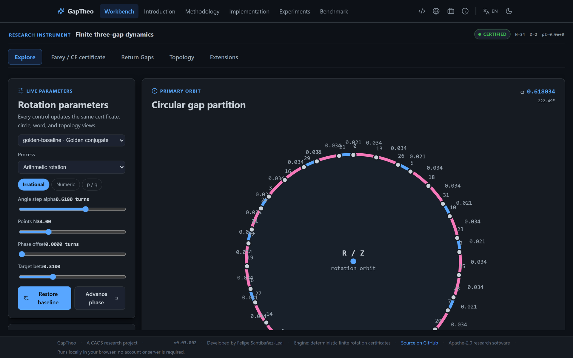The width and height of the screenshot is (573, 358).
Task: Open the Return Gaps tab
Action: pos(137,57)
